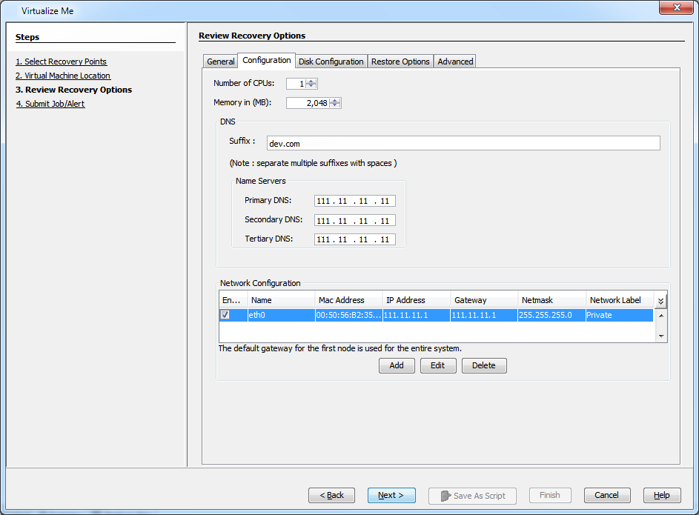Open the network table column chooser
The width and height of the screenshot is (699, 515).
point(660,301)
